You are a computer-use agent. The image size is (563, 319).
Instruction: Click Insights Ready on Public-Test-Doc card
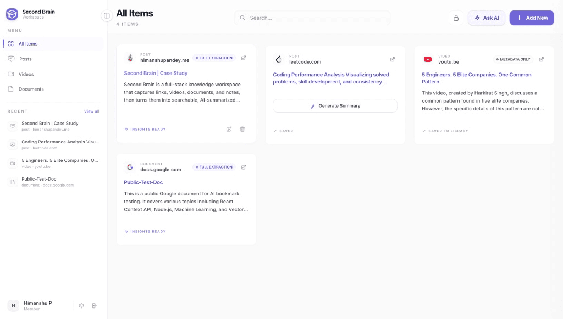(145, 232)
